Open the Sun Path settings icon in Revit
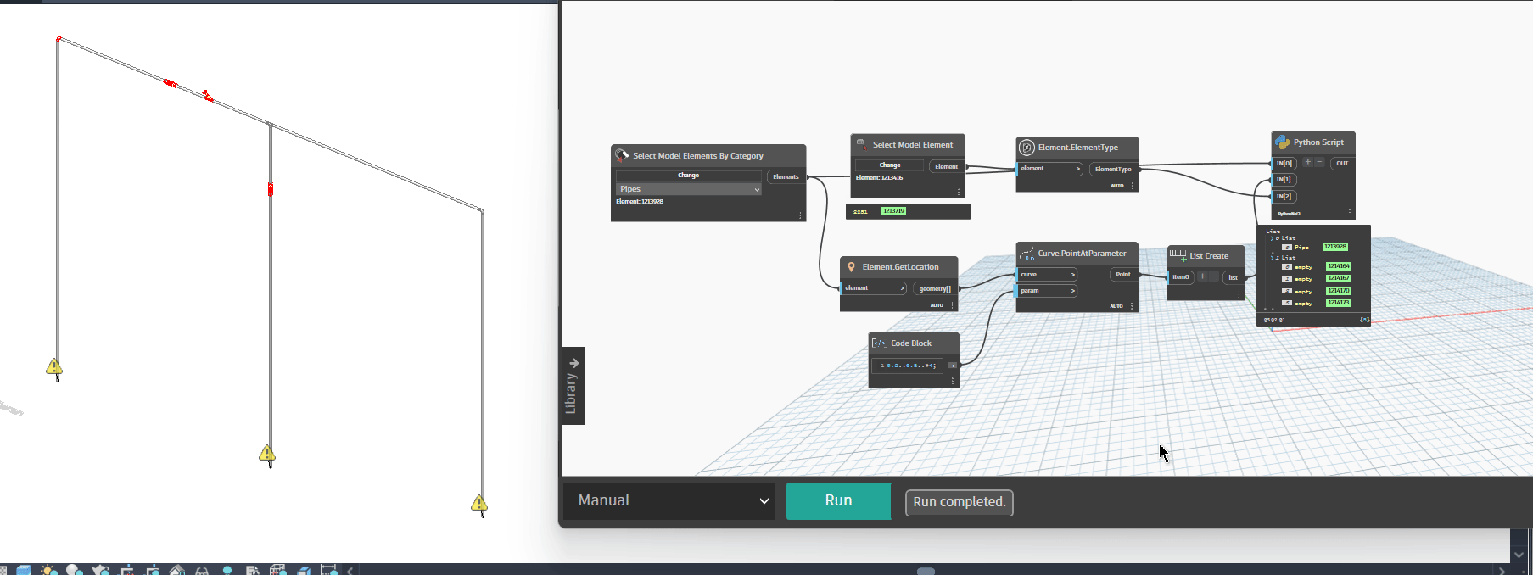Image resolution: width=1533 pixels, height=575 pixels. [49, 570]
